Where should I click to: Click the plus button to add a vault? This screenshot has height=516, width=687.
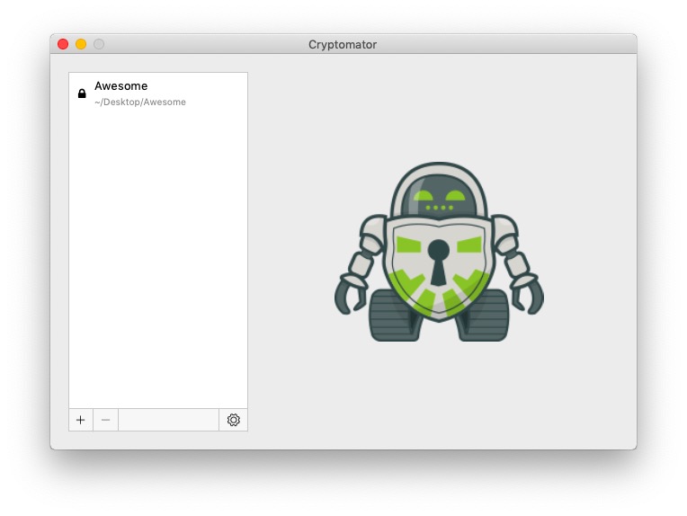(81, 420)
